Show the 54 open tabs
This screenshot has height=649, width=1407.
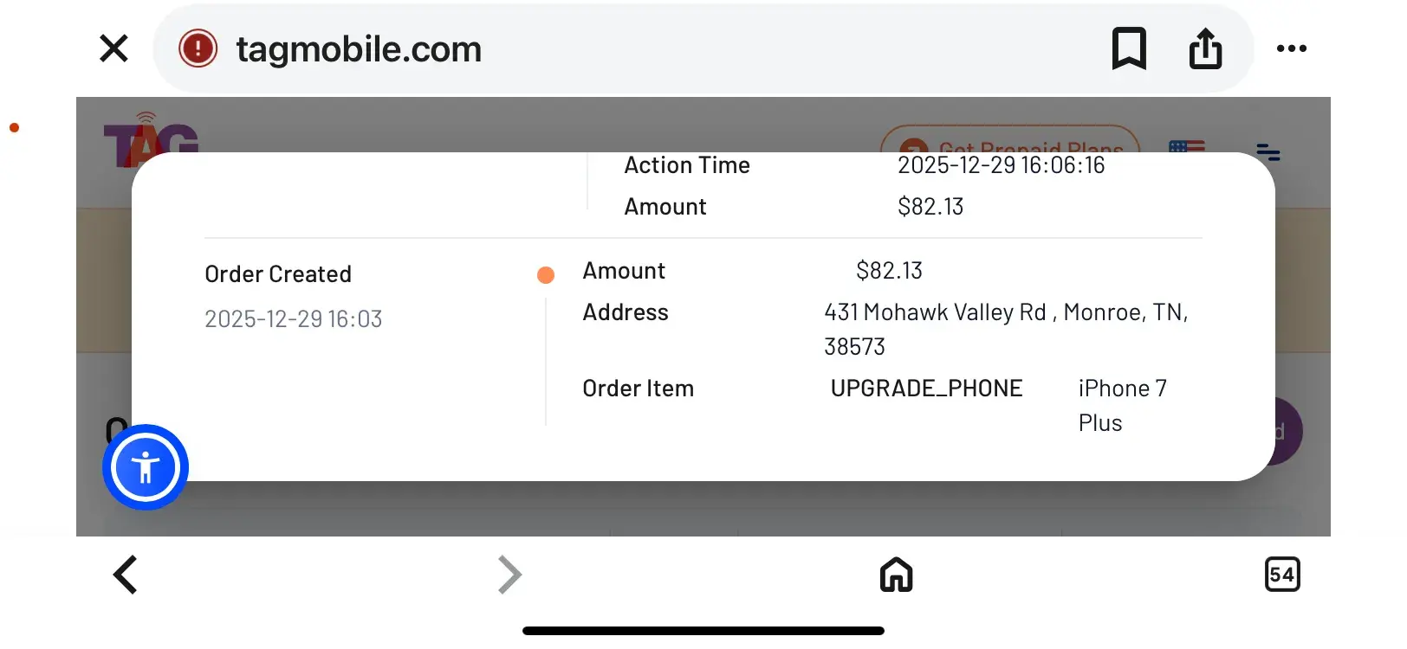pyautogui.click(x=1282, y=575)
